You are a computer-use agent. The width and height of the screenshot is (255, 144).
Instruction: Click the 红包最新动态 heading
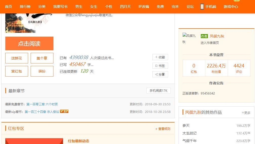79,141
